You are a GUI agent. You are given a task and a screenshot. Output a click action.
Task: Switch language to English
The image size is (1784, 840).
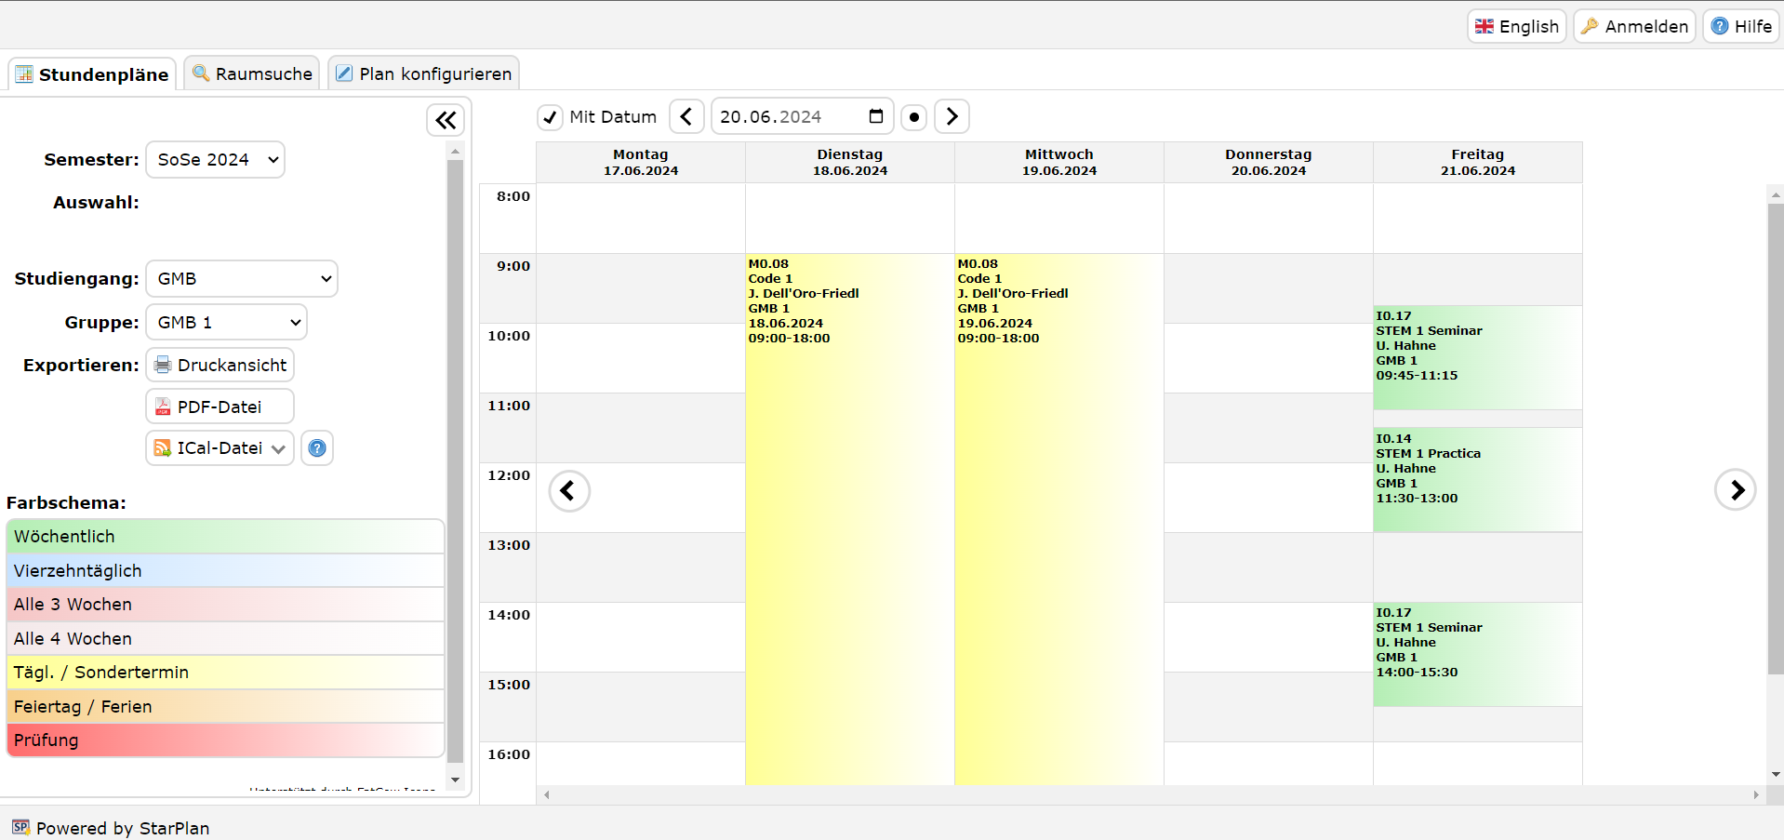(x=1516, y=26)
